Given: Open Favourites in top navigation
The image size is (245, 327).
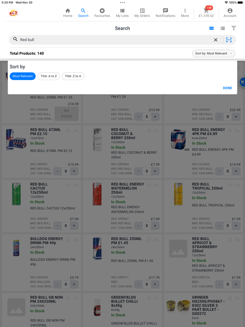Looking at the screenshot, I should click(x=102, y=13).
